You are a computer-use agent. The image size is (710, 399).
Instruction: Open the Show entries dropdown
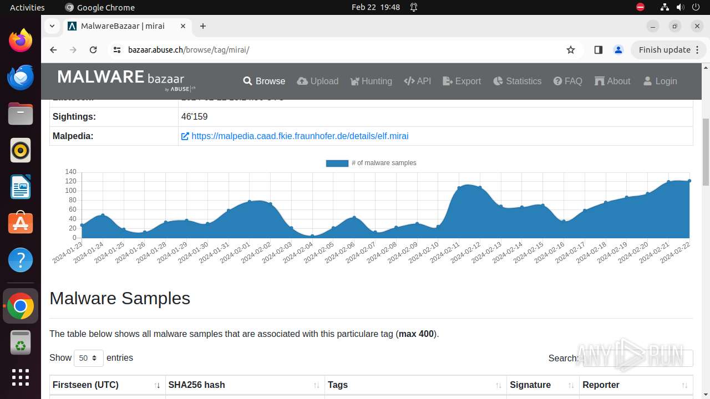coord(89,358)
